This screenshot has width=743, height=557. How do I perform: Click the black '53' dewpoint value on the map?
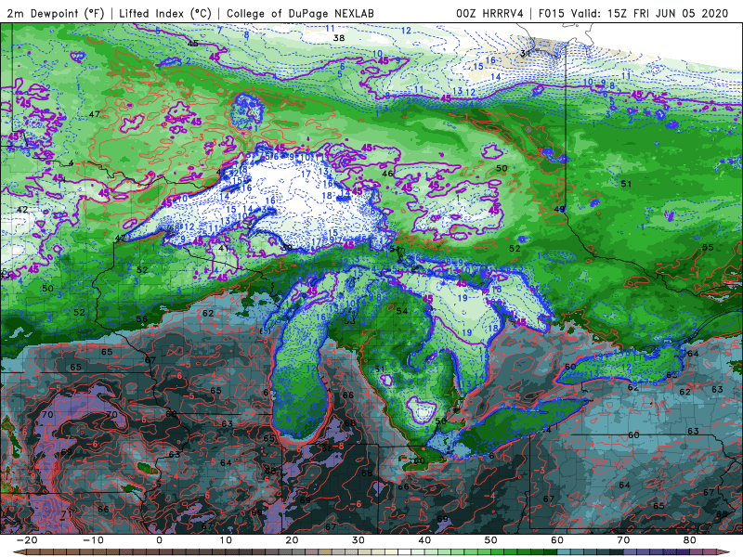(350, 321)
